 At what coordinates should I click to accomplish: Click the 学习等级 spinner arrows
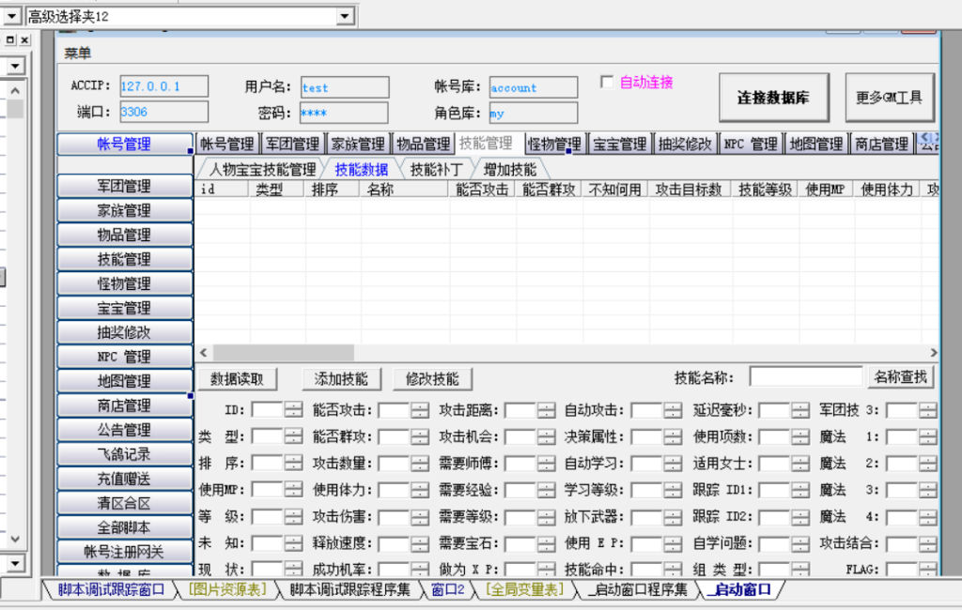click(x=673, y=490)
